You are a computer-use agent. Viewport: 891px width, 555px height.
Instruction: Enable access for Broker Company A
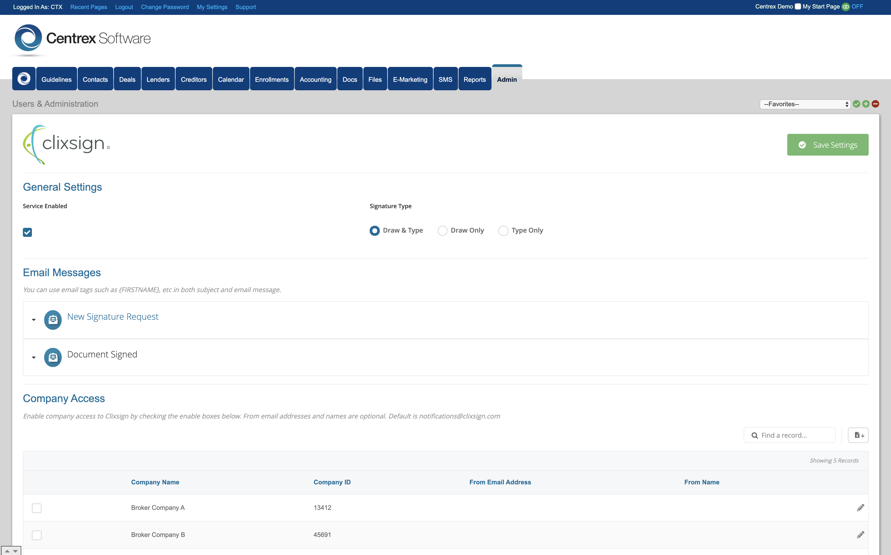(x=37, y=508)
